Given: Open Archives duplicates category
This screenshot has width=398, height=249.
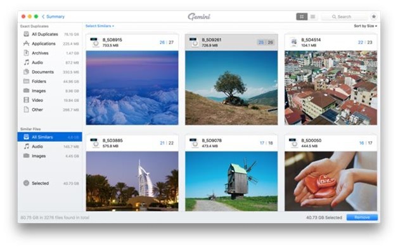Looking at the screenshot, I should point(50,53).
